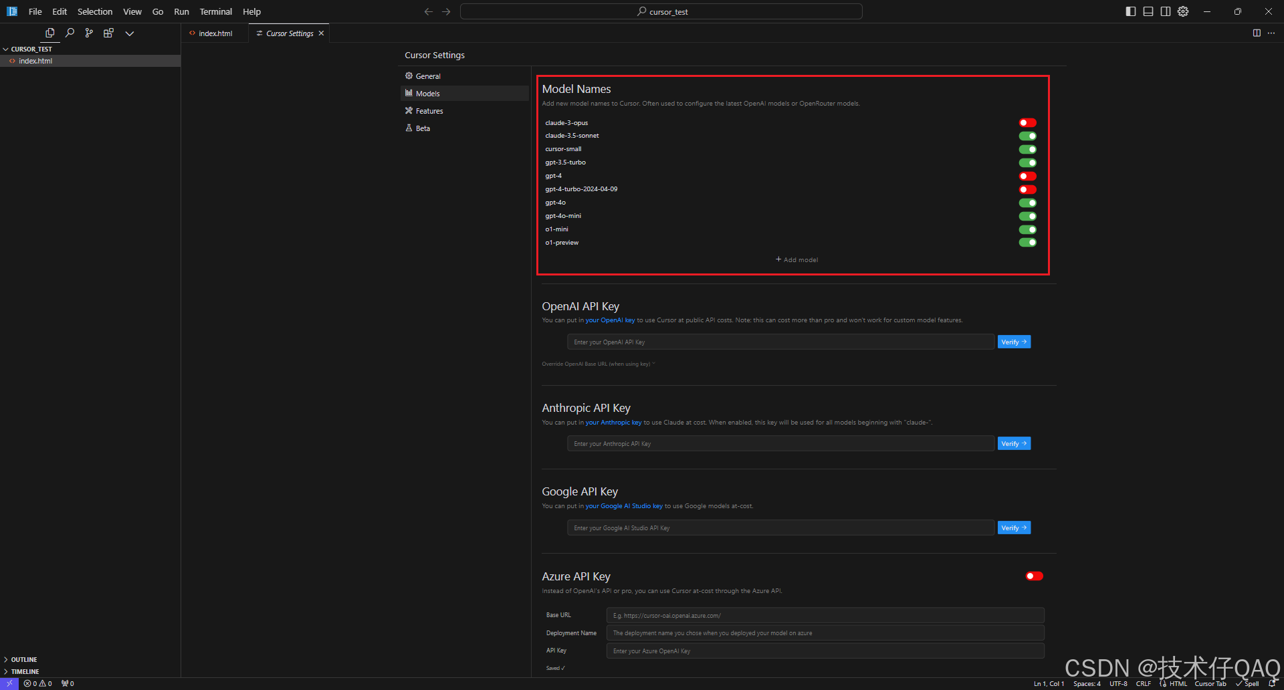The height and width of the screenshot is (690, 1284).
Task: Open the File menu
Action: (x=35, y=11)
